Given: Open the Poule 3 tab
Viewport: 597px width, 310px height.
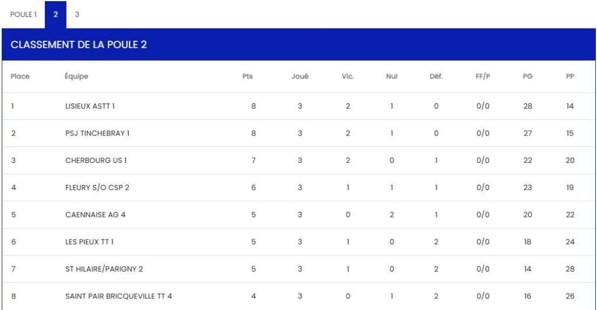Looking at the screenshot, I should coord(77,15).
